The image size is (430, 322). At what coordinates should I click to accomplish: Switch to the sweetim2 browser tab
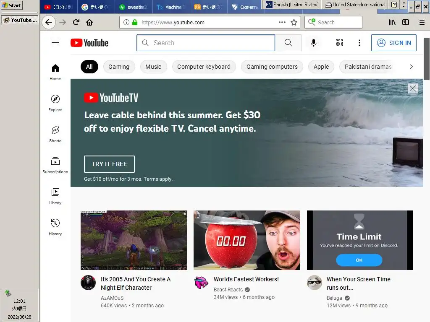click(133, 7)
